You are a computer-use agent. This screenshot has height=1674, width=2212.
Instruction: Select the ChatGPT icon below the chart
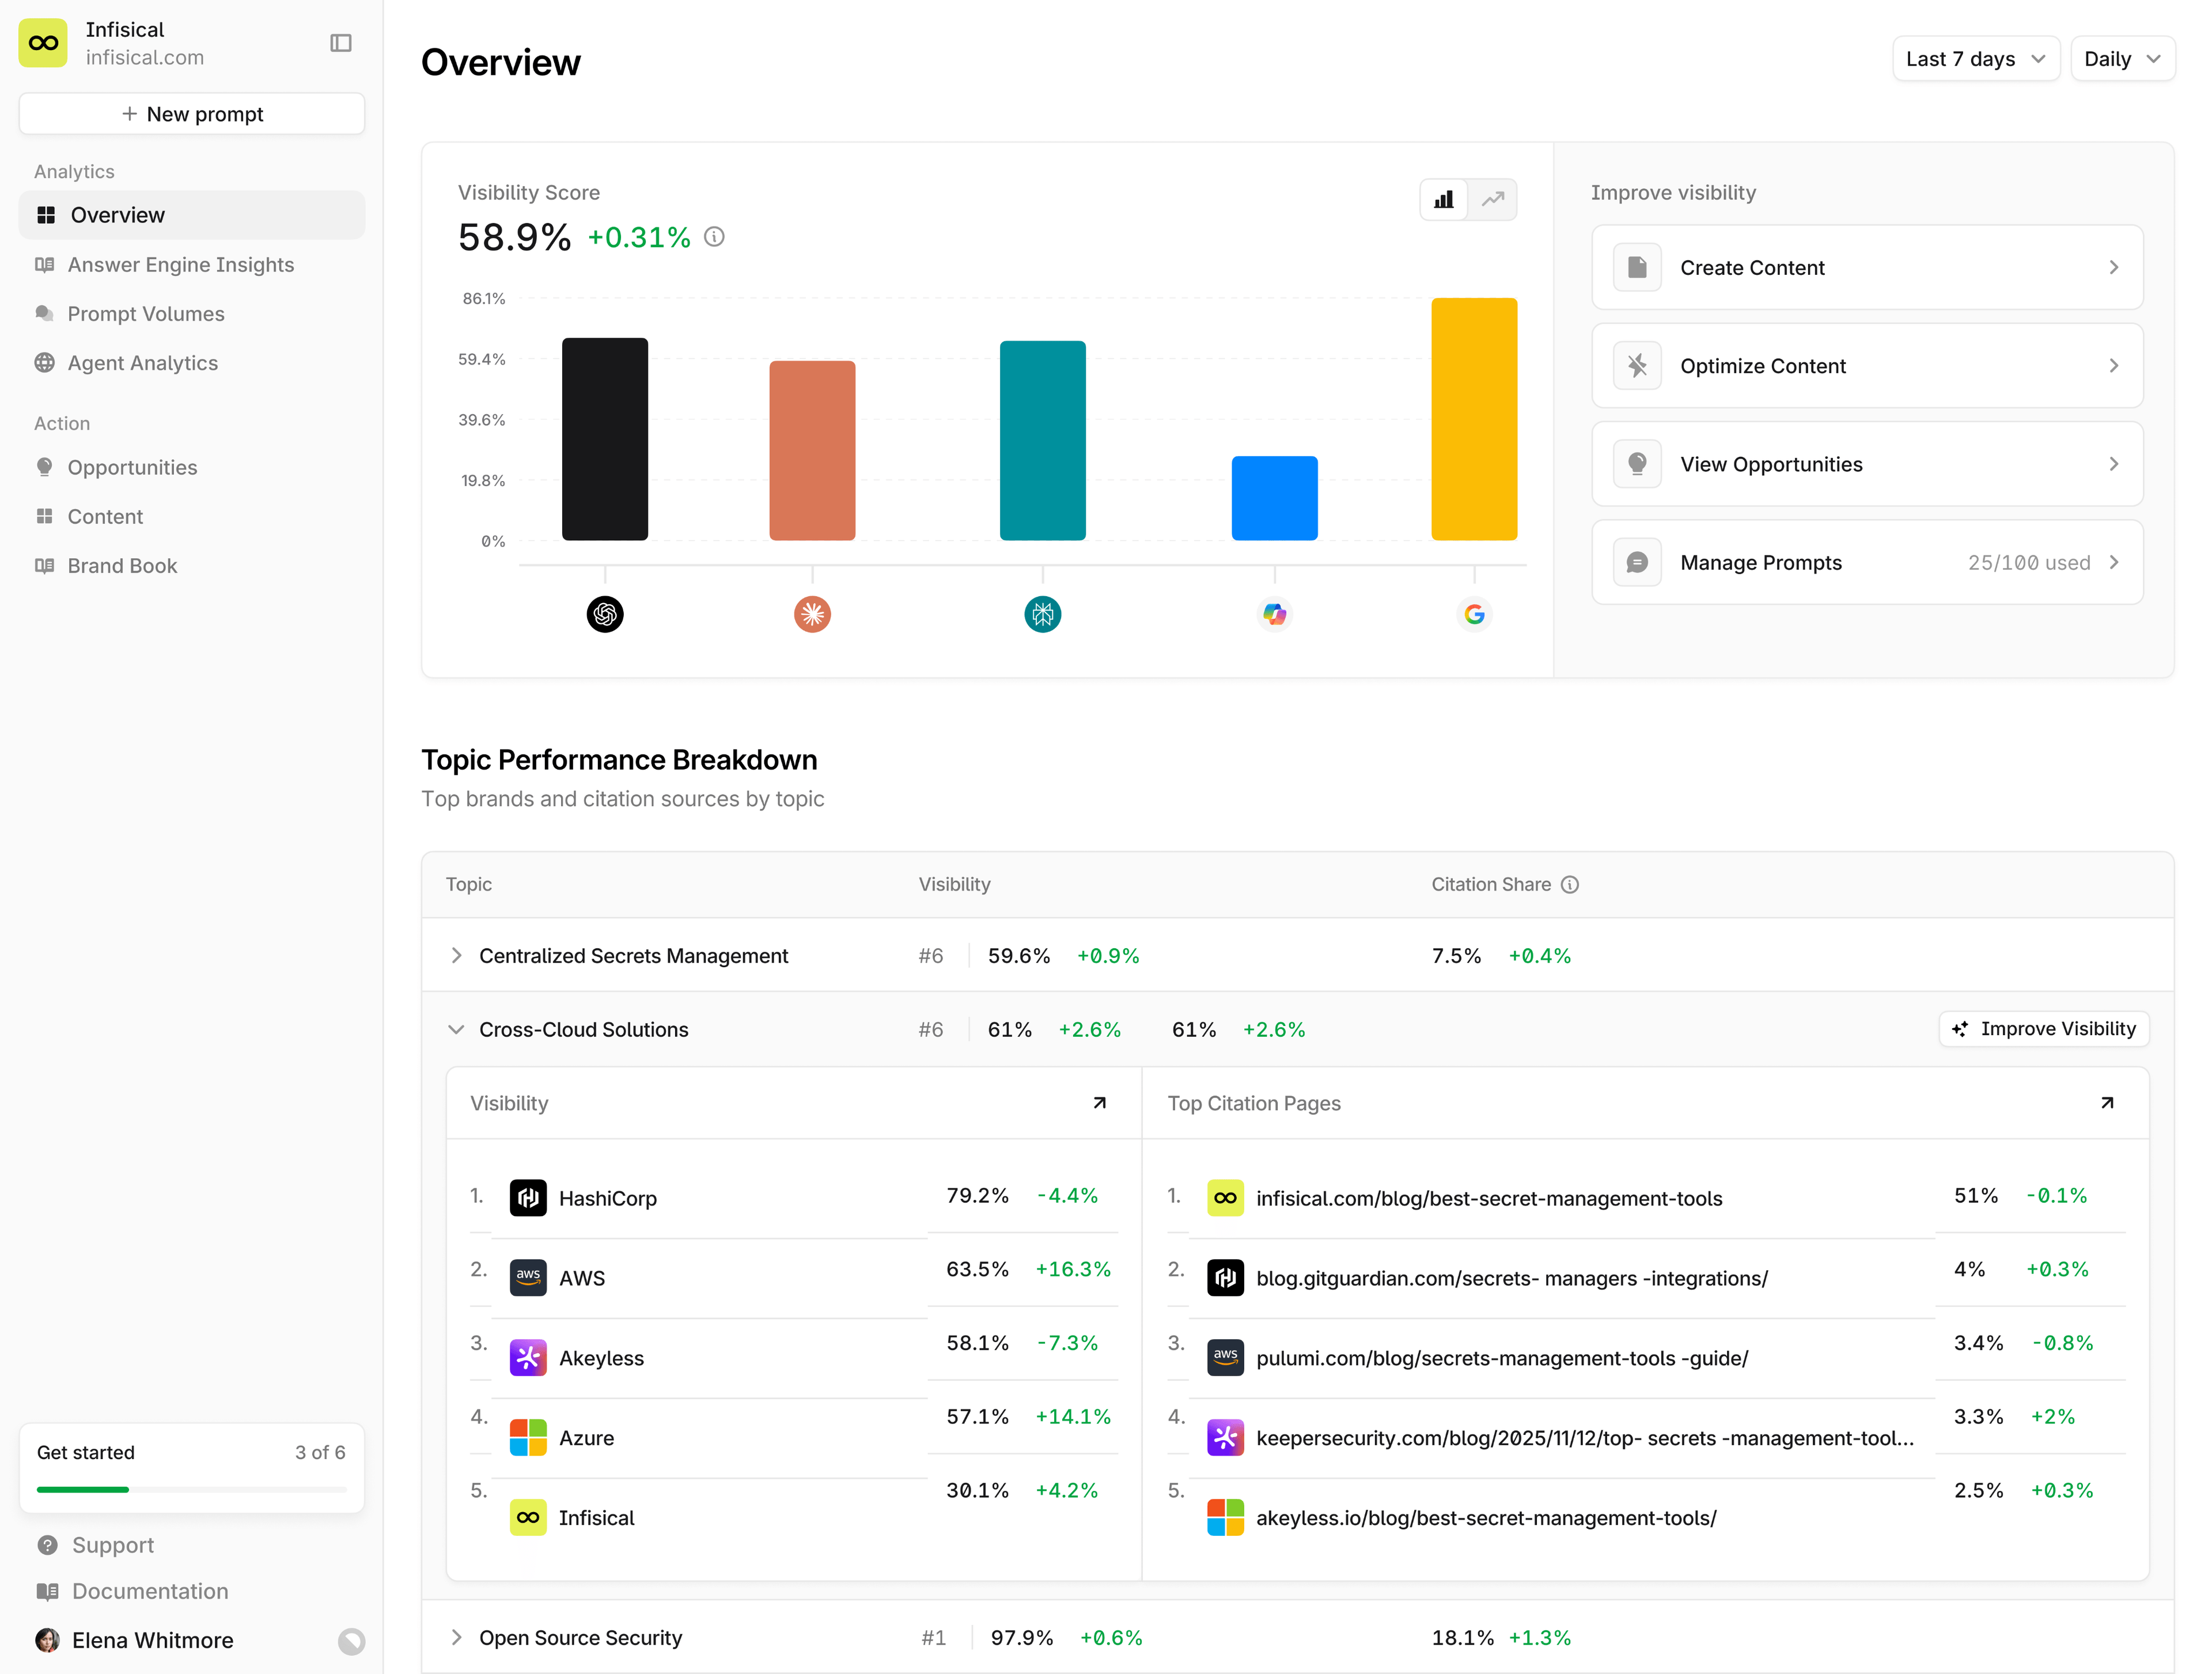point(604,614)
